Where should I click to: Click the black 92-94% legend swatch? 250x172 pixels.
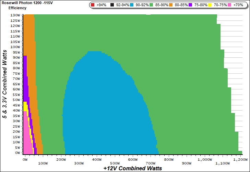coord(112,5)
